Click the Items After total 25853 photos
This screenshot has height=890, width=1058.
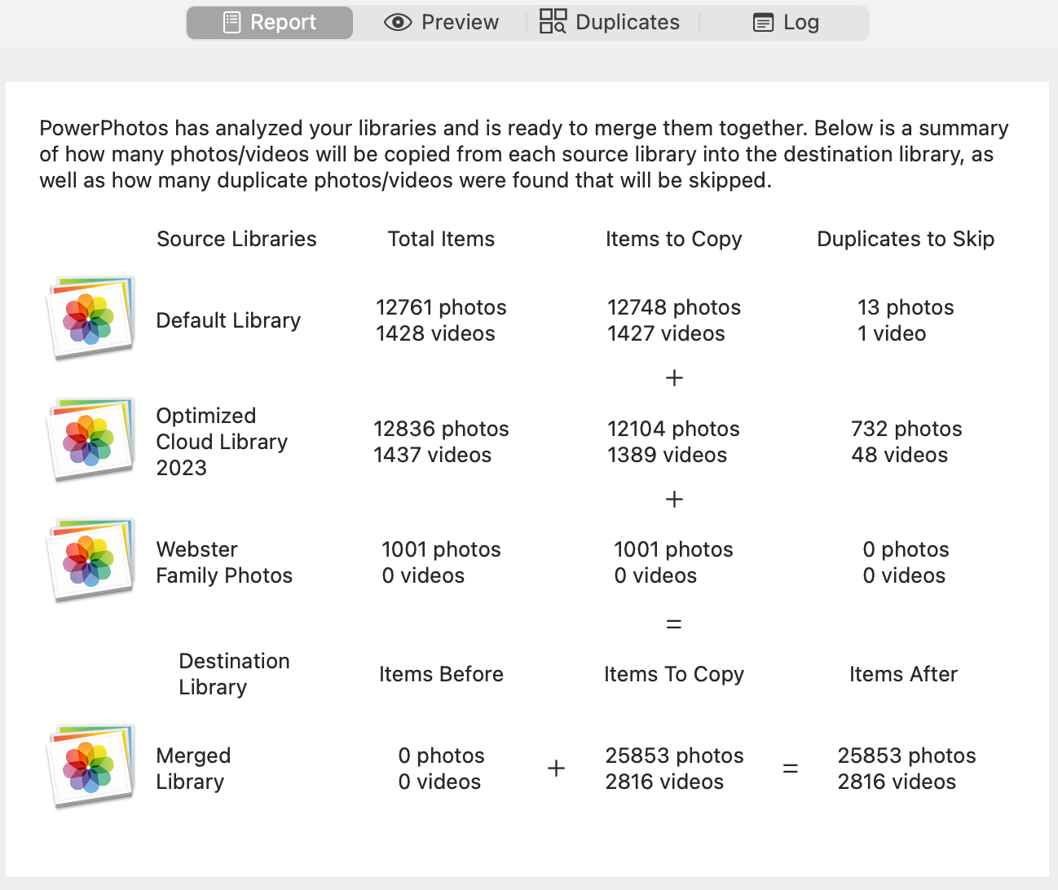point(906,756)
